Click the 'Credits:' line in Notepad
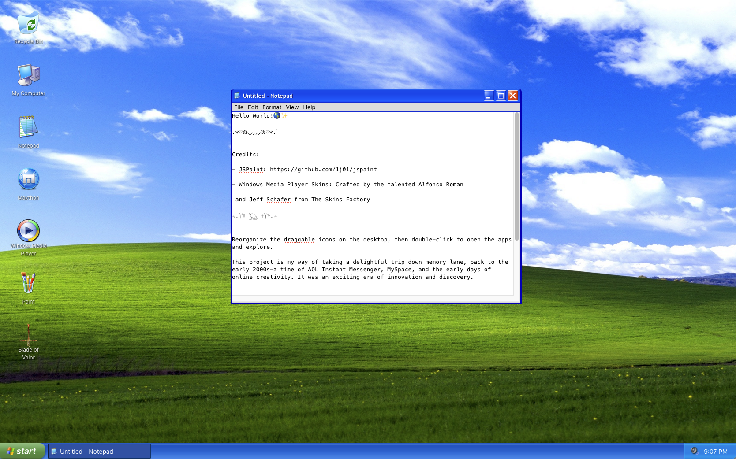 pos(246,155)
